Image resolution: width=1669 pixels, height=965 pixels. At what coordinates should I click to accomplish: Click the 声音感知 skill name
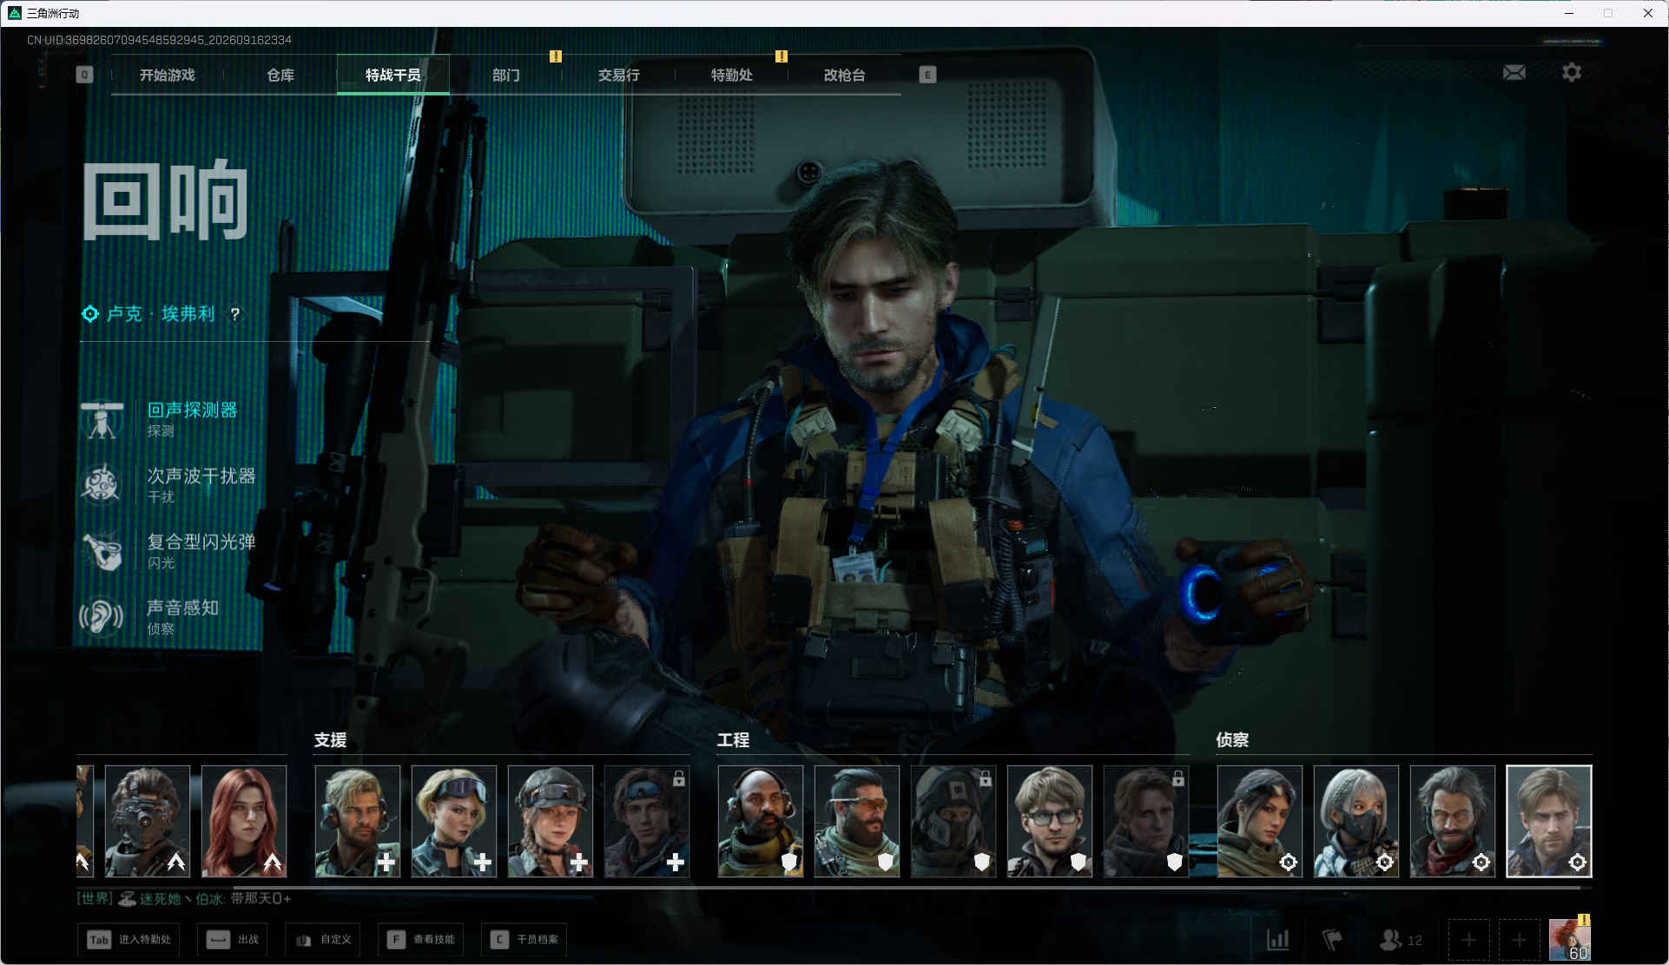[183, 608]
